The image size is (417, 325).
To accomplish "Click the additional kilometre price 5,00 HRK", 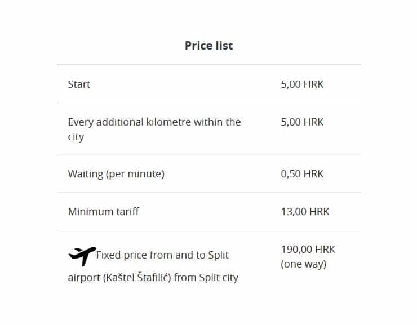I will (302, 122).
